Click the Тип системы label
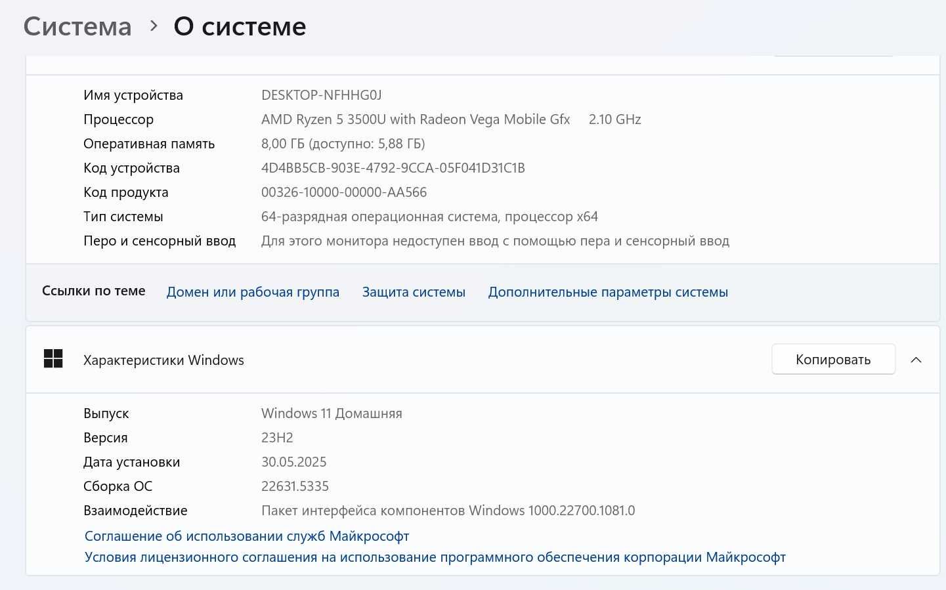This screenshot has width=946, height=590. [123, 217]
